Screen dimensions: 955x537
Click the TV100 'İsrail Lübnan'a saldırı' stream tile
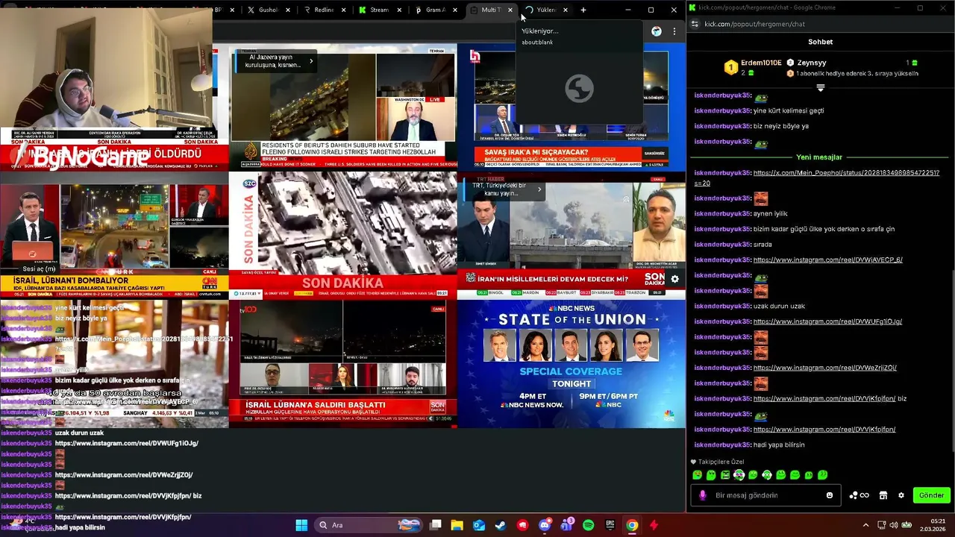tap(343, 363)
